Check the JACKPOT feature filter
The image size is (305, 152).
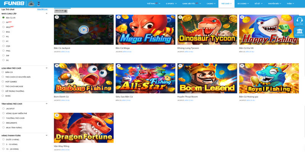(x=3, y=109)
